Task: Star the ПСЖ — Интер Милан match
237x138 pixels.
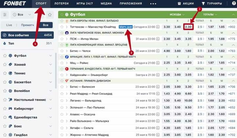Action: point(62,39)
